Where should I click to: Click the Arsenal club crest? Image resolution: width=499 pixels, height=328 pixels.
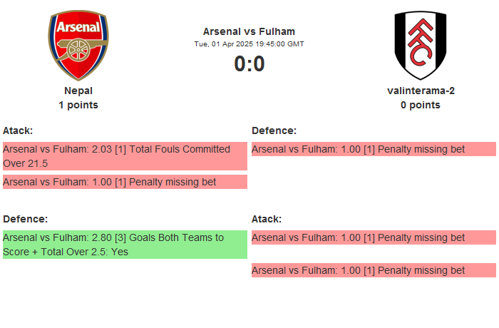(78, 46)
